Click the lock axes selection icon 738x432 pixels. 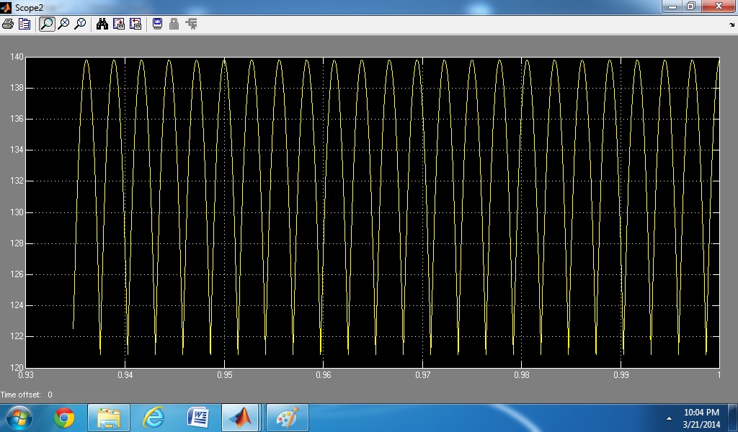pyautogui.click(x=174, y=24)
